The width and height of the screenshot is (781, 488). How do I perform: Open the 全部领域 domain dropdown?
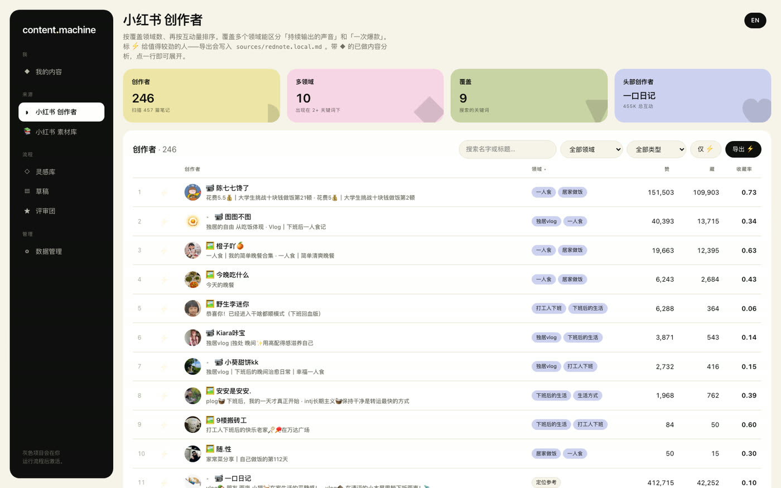pos(591,149)
